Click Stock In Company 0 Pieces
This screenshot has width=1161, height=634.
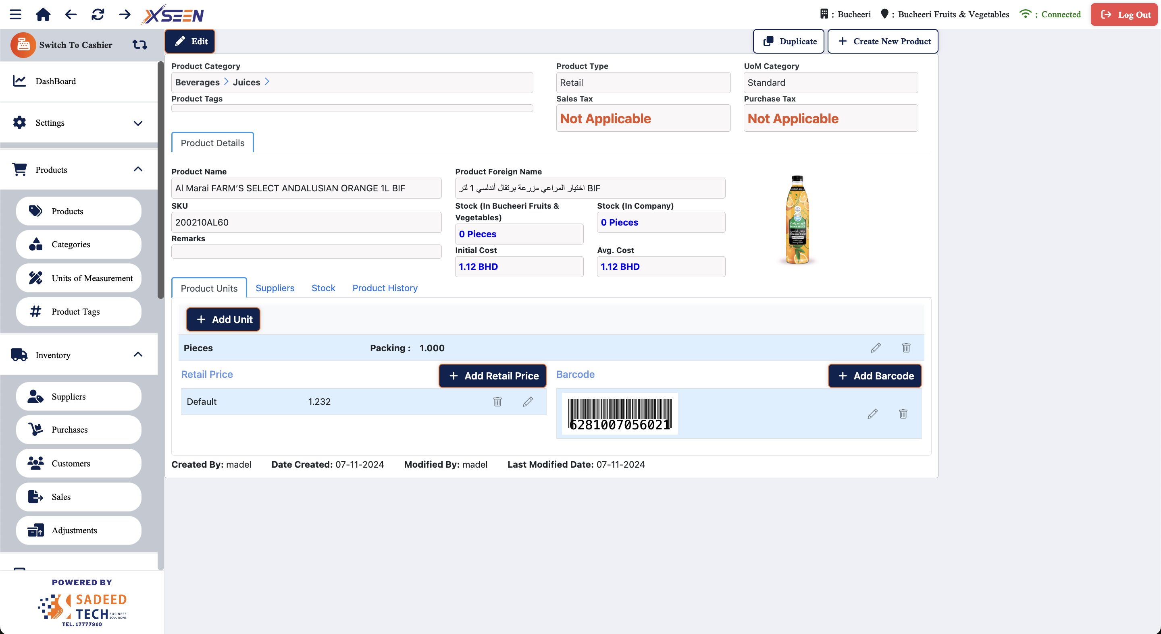(661, 222)
